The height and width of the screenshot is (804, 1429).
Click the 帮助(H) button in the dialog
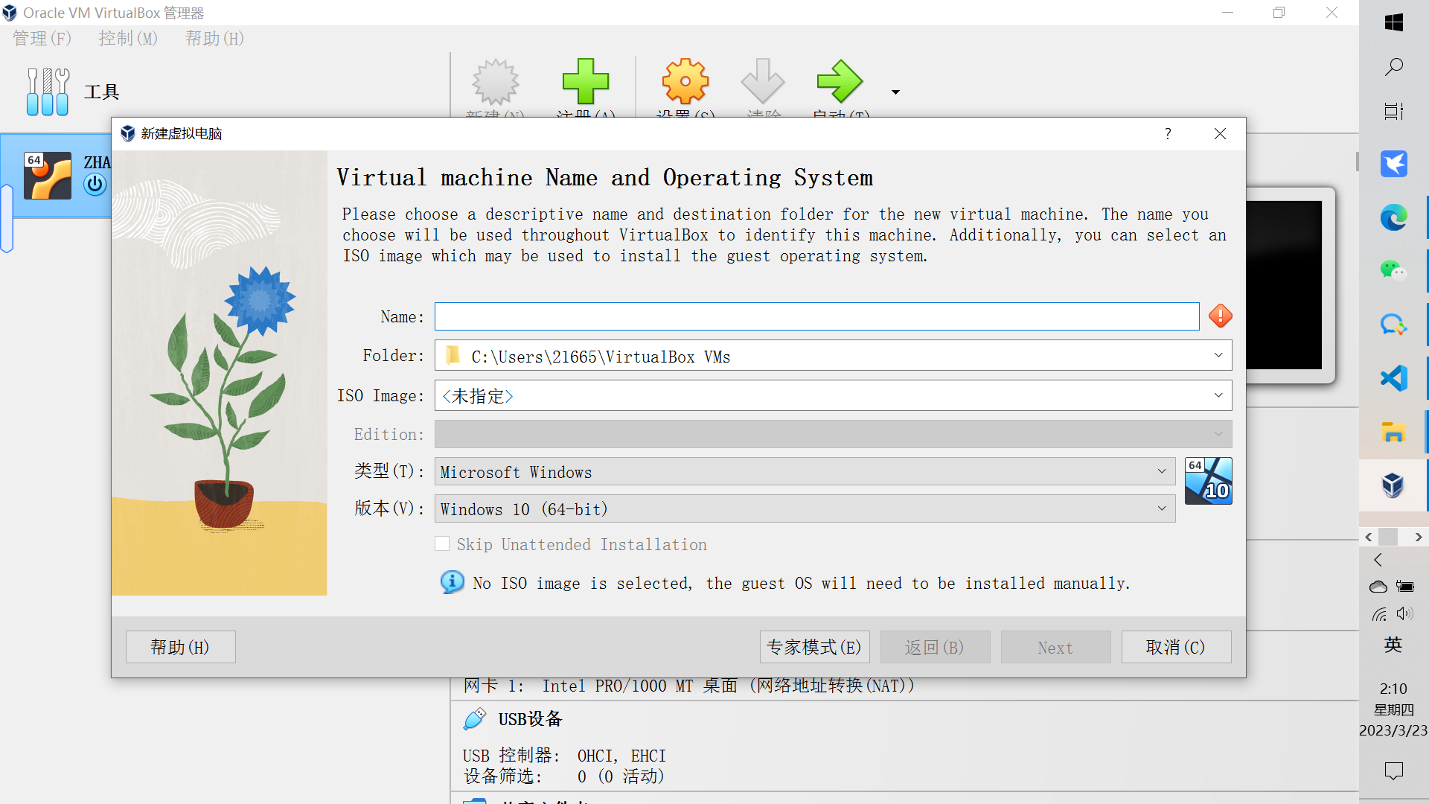tap(180, 647)
